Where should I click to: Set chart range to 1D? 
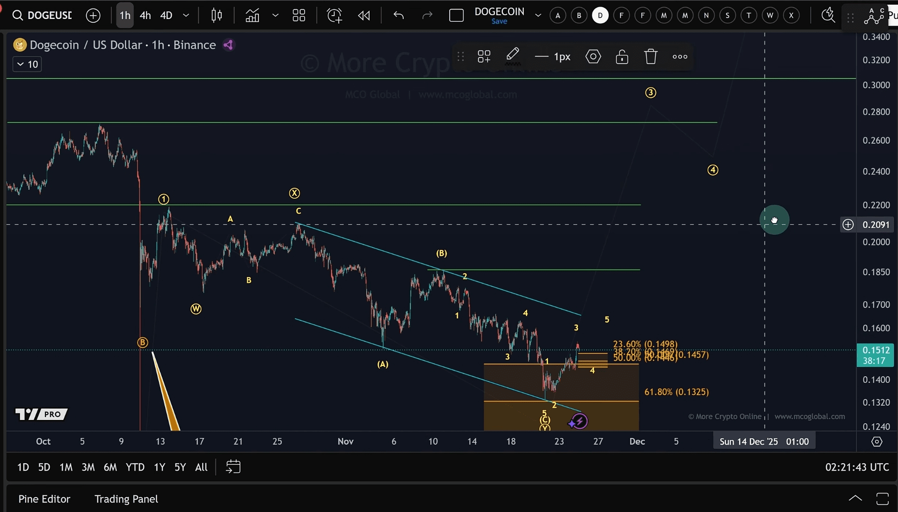[23, 467]
